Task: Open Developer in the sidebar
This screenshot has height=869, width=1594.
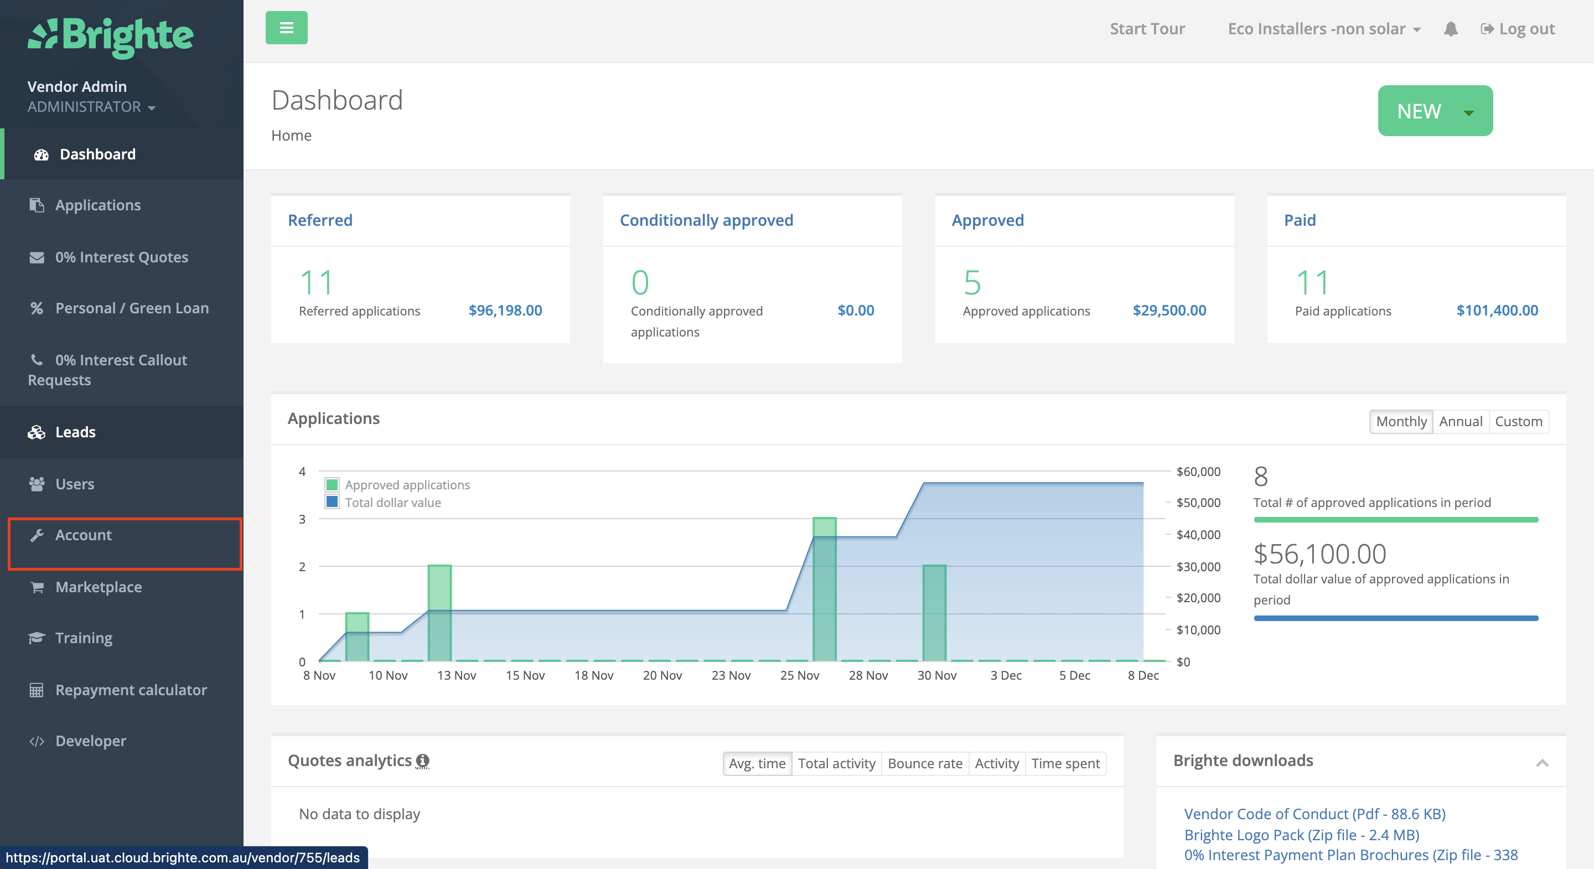Action: (121, 741)
